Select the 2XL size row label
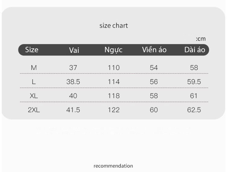227x172 pixels. coord(34,110)
